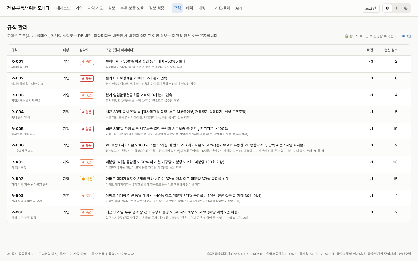418x261 pixels.
Task: Click the R-R02 rule ID
Action: pos(17,179)
